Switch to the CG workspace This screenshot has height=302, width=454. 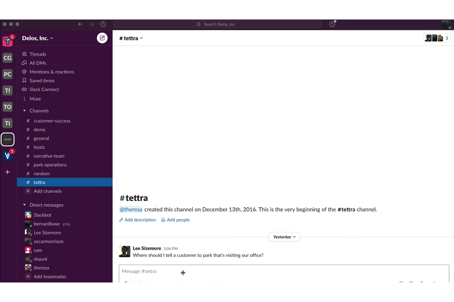pos(8,58)
